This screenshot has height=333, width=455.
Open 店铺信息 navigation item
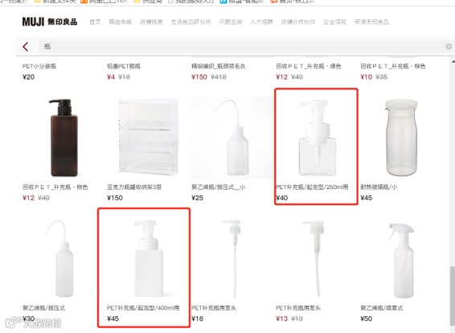151,22
